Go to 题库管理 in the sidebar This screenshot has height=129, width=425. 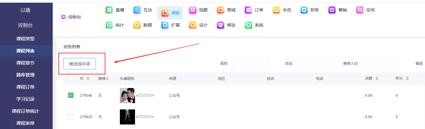pos(25,75)
